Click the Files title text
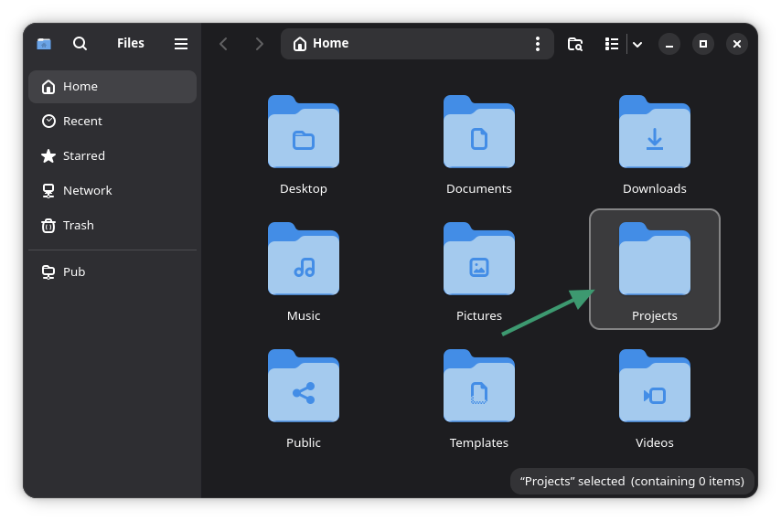This screenshot has width=781, height=521. click(x=131, y=43)
